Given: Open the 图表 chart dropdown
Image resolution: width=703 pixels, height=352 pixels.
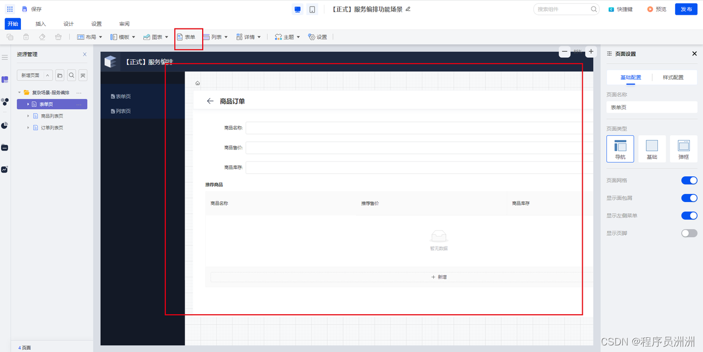Looking at the screenshot, I should click(156, 37).
